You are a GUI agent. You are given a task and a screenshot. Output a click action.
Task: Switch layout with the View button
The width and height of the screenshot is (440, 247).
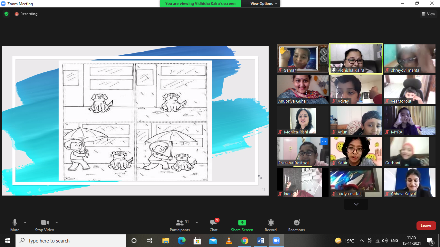(x=428, y=14)
